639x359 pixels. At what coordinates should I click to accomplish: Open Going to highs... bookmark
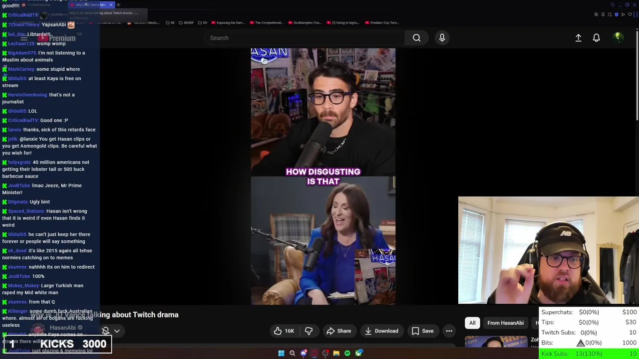tap(342, 22)
